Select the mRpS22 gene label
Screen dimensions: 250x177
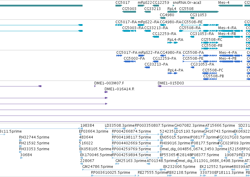click(x=145, y=3)
